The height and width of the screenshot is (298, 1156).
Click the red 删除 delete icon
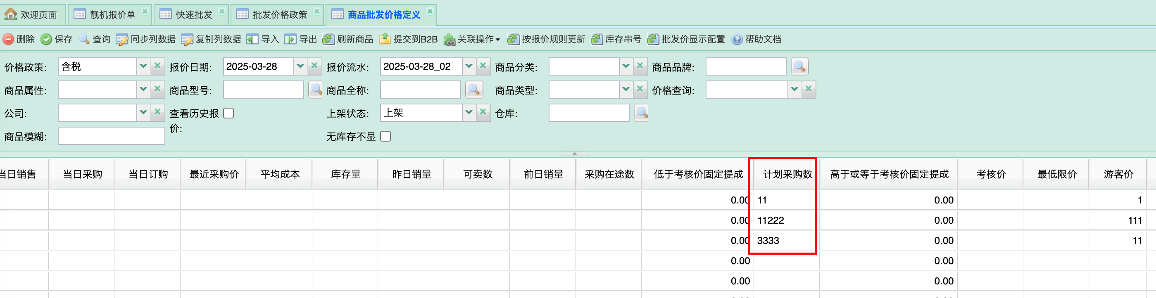[x=8, y=40]
